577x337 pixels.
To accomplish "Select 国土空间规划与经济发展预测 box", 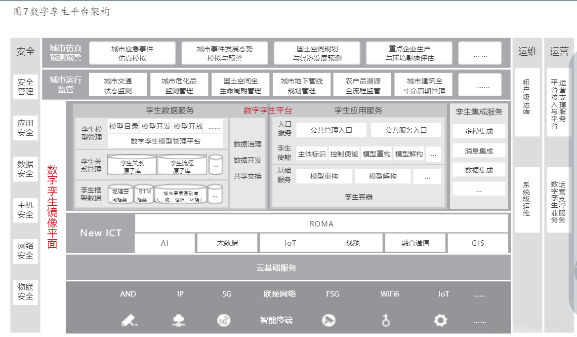I will pyautogui.click(x=317, y=53).
